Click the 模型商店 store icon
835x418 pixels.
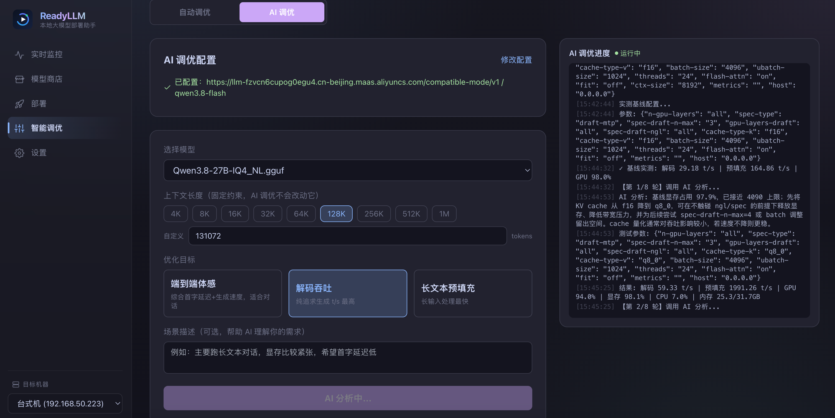point(19,79)
